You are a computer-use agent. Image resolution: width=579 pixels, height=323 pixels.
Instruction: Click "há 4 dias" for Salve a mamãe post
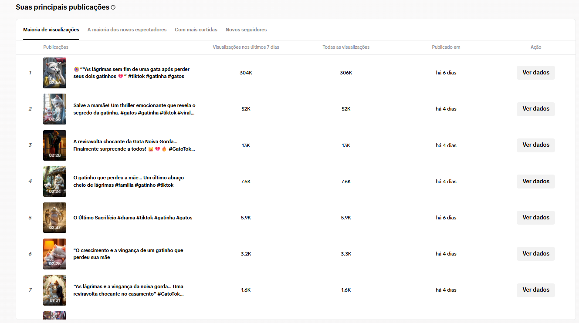(x=446, y=109)
